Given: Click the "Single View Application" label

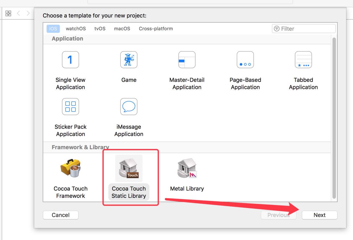Looking at the screenshot, I should (x=70, y=84).
